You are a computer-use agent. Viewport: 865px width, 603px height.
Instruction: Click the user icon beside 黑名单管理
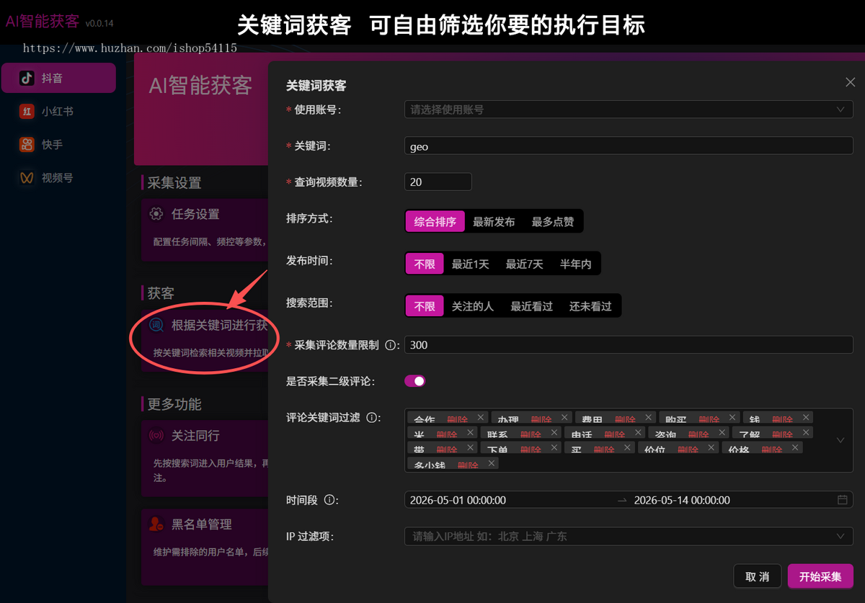pyautogui.click(x=156, y=524)
